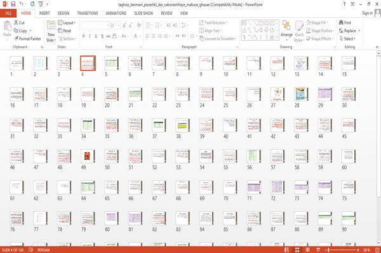Click the Cut scissors button
This screenshot has height=253, width=381.
point(19,23)
